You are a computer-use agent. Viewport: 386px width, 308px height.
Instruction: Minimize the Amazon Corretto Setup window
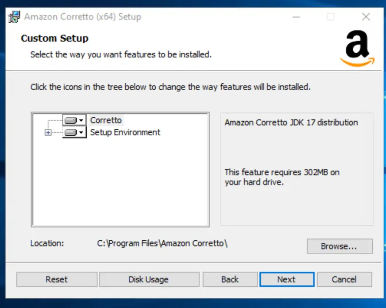(296, 17)
